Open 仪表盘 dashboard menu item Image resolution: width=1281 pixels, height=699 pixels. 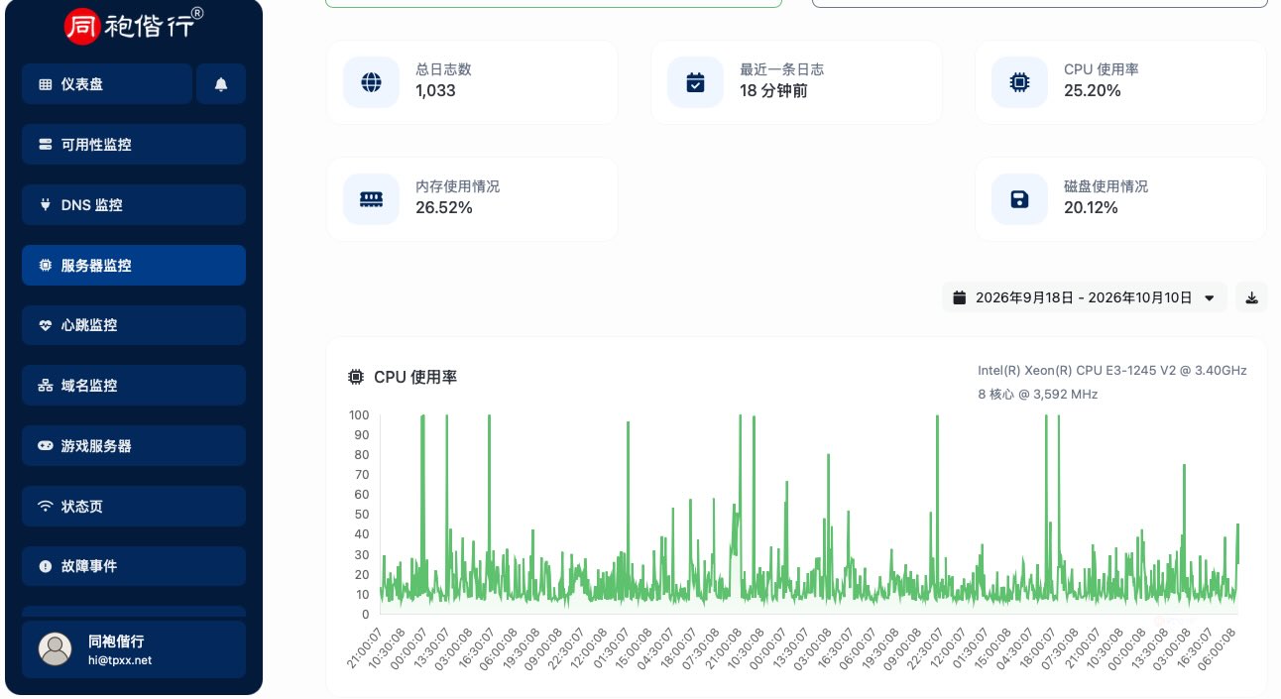pyautogui.click(x=107, y=84)
